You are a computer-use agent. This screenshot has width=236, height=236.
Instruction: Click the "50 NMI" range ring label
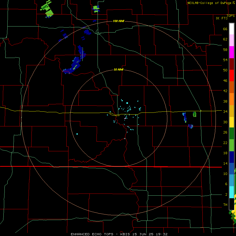click(119, 69)
